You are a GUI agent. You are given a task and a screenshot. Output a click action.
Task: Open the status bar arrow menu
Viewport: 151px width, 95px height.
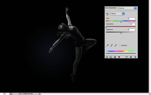click(40, 94)
